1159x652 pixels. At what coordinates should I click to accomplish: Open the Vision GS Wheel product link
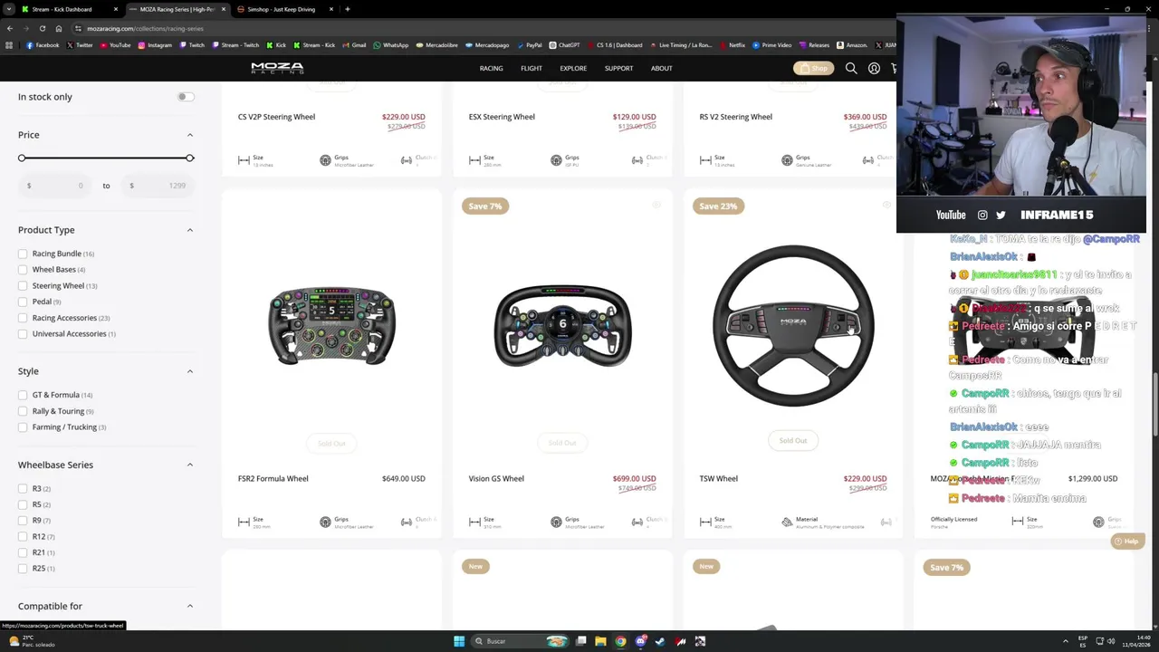pos(496,478)
